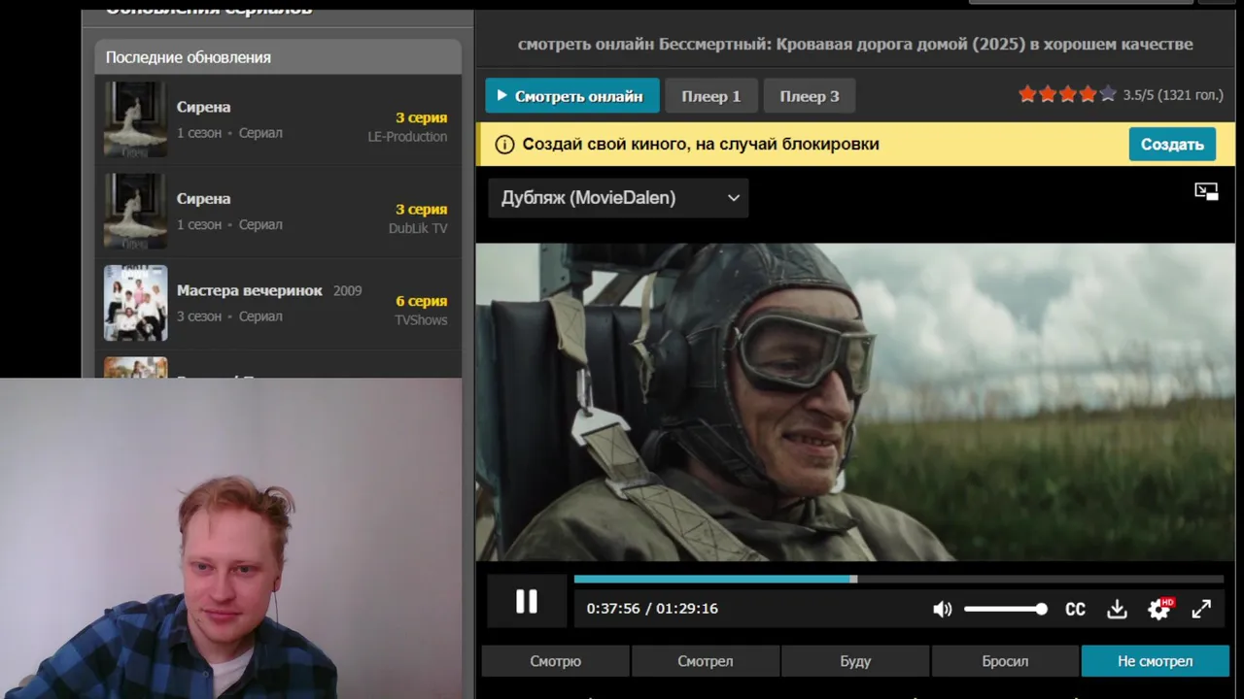Click the 0:37:56 / 01:29:16 time display

point(652,609)
